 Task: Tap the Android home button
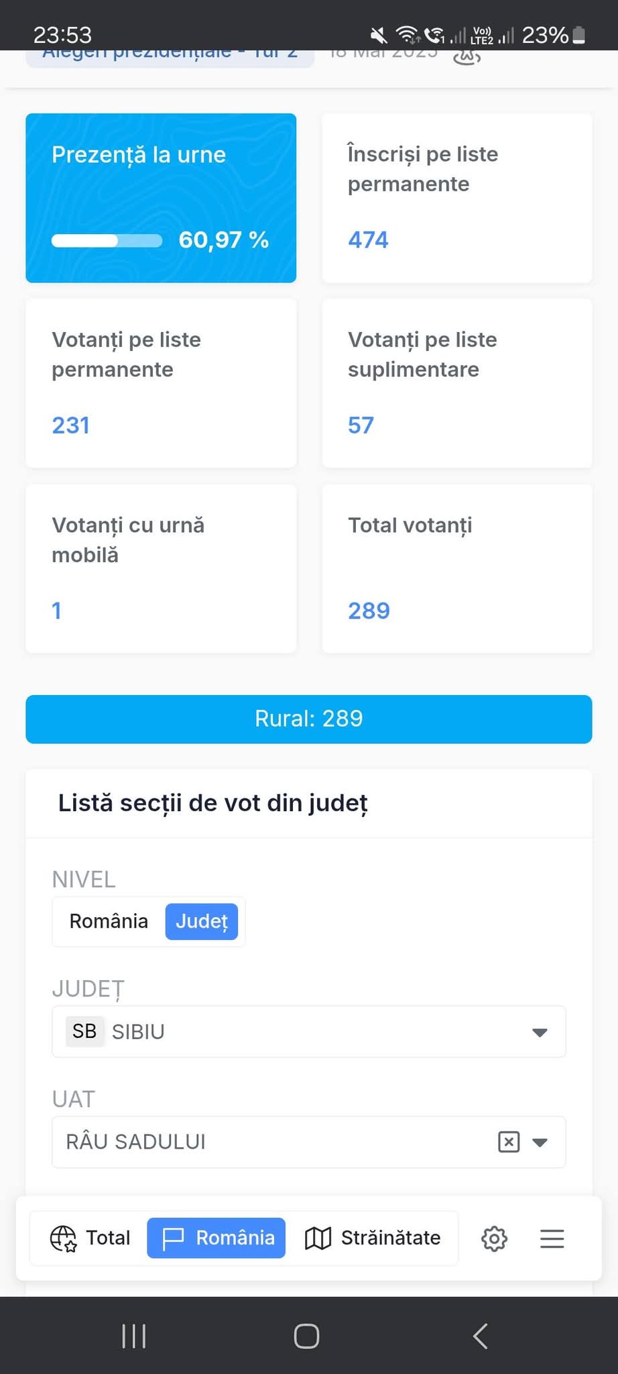pos(306,1336)
